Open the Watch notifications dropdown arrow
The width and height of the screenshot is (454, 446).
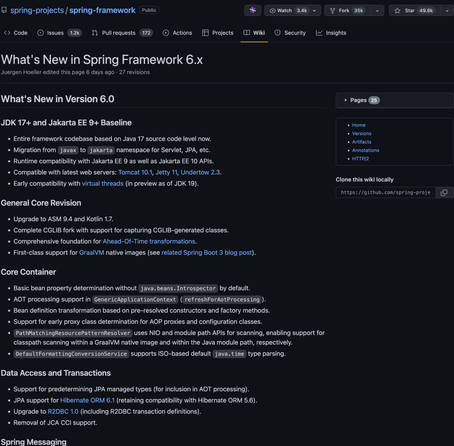314,11
